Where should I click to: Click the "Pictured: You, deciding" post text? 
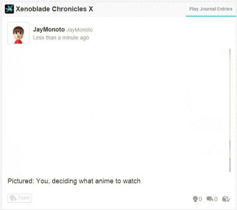pos(74,181)
